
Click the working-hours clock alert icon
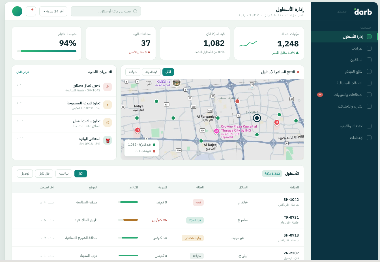108,123
